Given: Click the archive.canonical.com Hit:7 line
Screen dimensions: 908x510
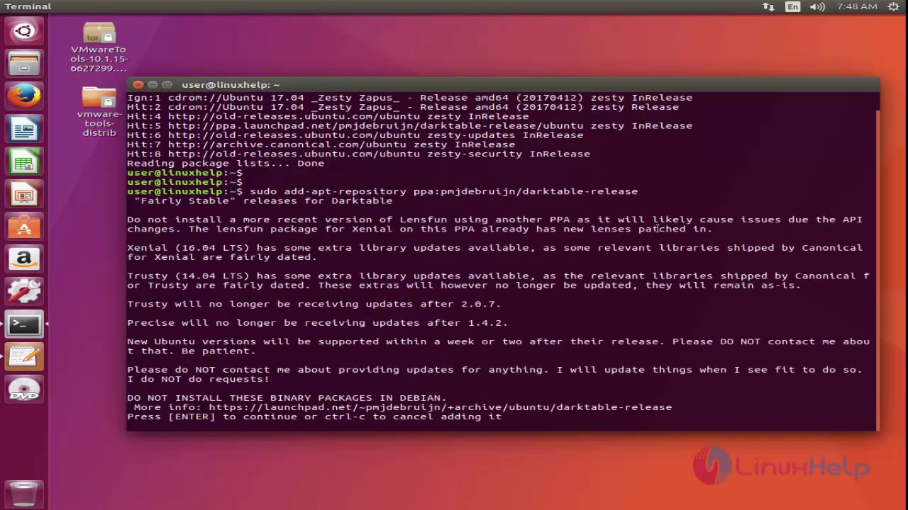Looking at the screenshot, I should 321,144.
